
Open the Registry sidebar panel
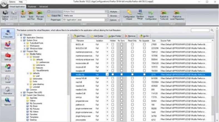(x=8, y=45)
